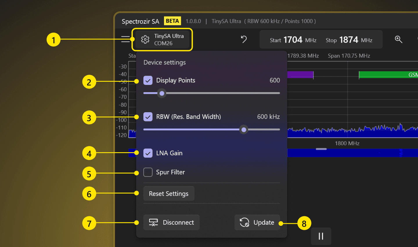The image size is (418, 247).
Task: Click the RBW slider
Action: (212, 130)
